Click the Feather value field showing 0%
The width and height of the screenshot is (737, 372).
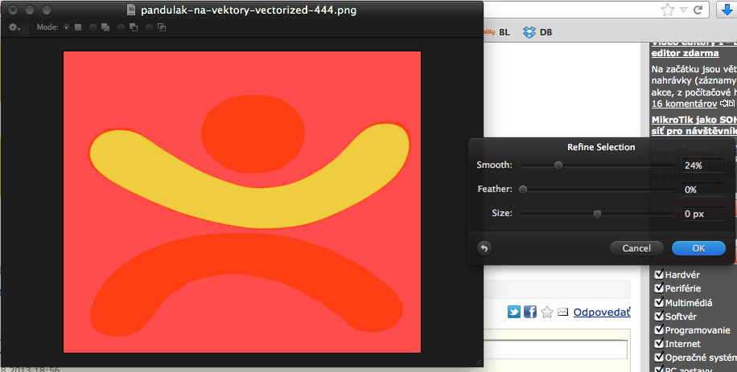click(x=703, y=190)
